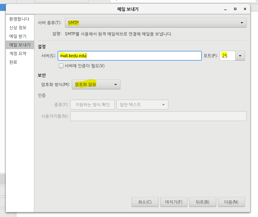The width and height of the screenshot is (258, 217).
Task: Click the 서버 field containing mail.kedu.edu
Action: click(130, 56)
